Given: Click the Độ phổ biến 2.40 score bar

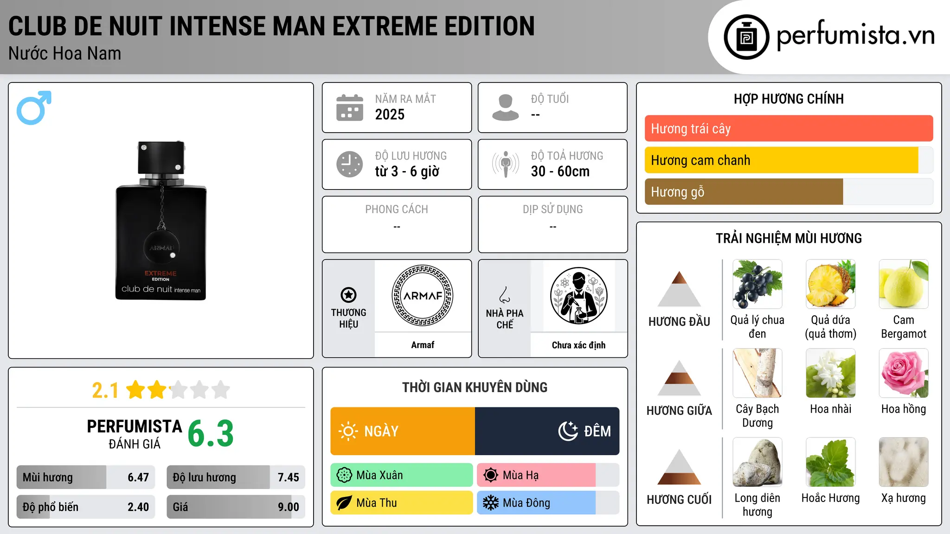Looking at the screenshot, I should 86,507.
